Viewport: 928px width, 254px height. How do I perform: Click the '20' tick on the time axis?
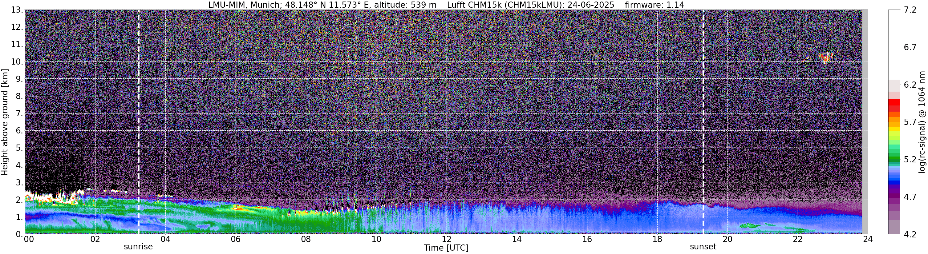(x=727, y=239)
